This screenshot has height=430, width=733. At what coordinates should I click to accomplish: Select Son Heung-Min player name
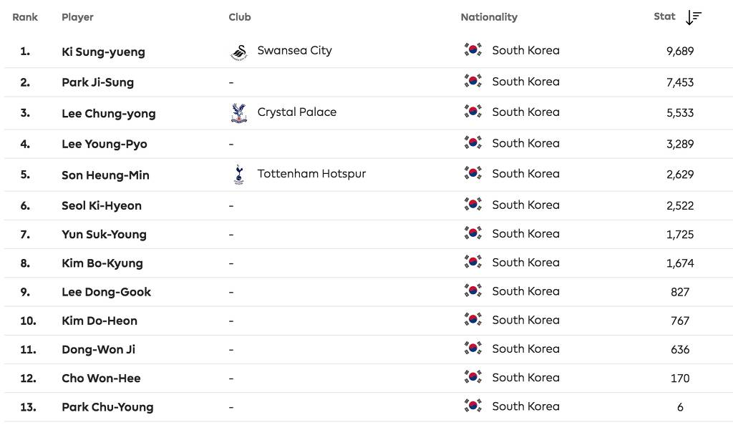[105, 175]
